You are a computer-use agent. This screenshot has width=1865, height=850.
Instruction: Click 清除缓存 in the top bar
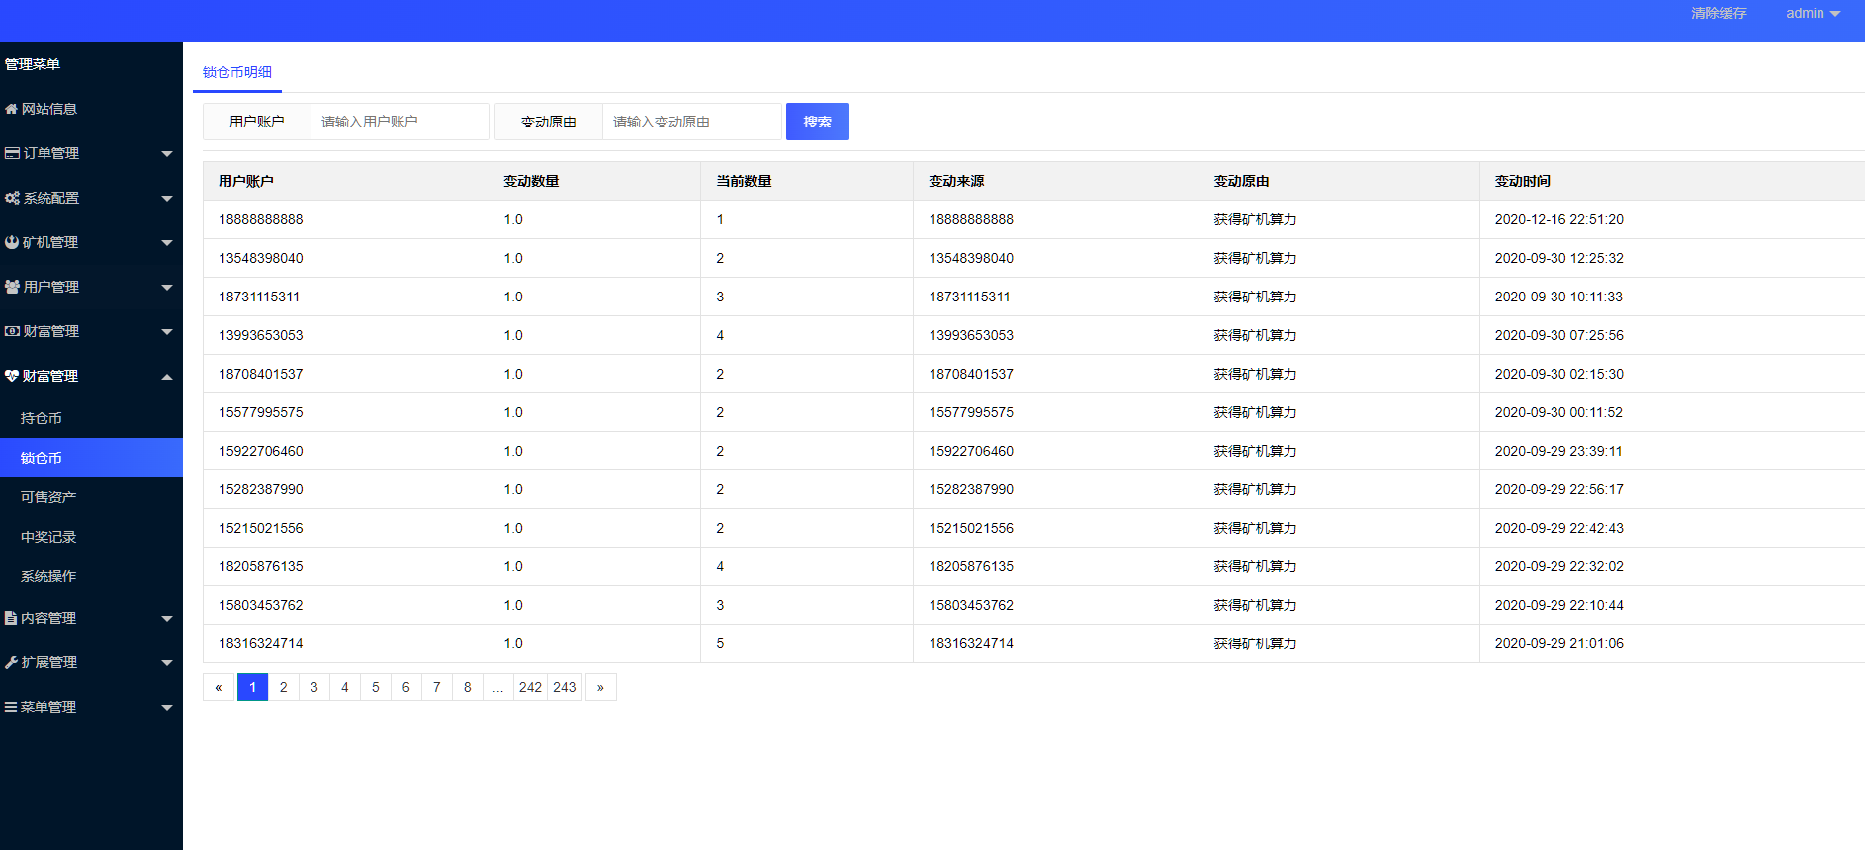(1719, 13)
